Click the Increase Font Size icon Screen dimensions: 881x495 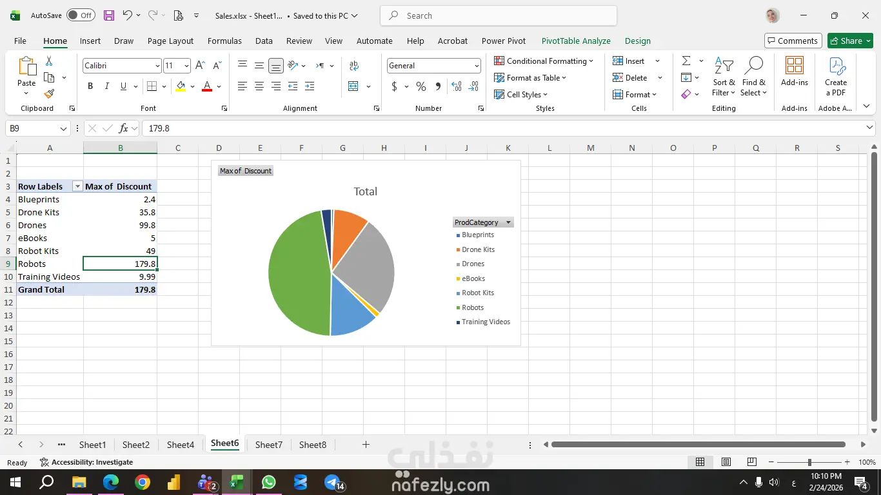(x=200, y=66)
